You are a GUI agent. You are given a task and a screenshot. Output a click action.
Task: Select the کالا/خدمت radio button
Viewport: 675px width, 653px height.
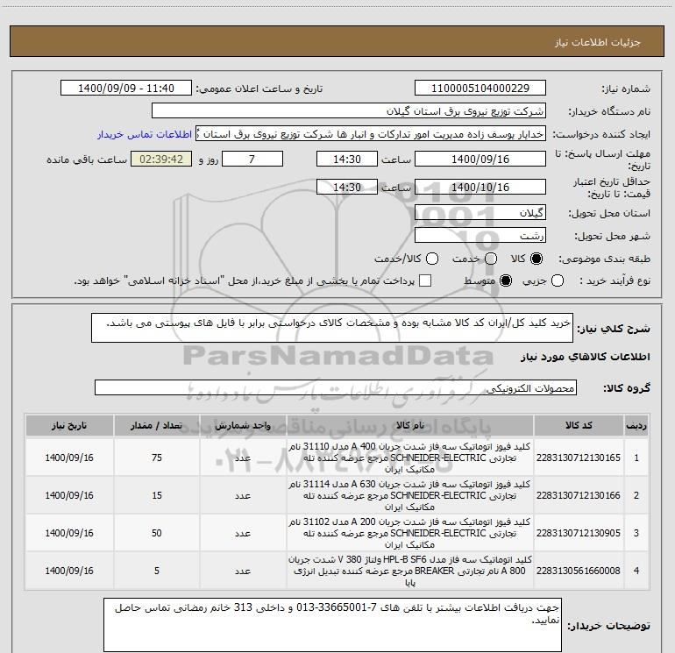pos(432,259)
